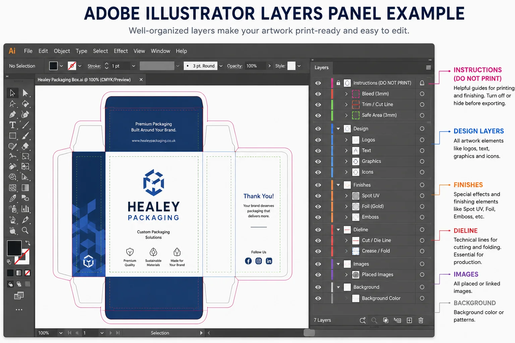This screenshot has height=343, width=515.
Task: Open the Window menu
Action: pos(160,51)
